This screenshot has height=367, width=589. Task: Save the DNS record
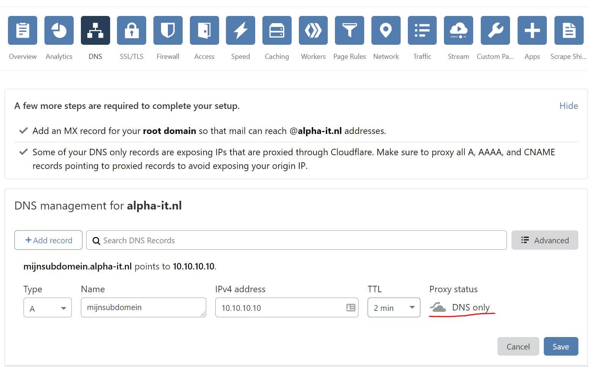coord(561,347)
